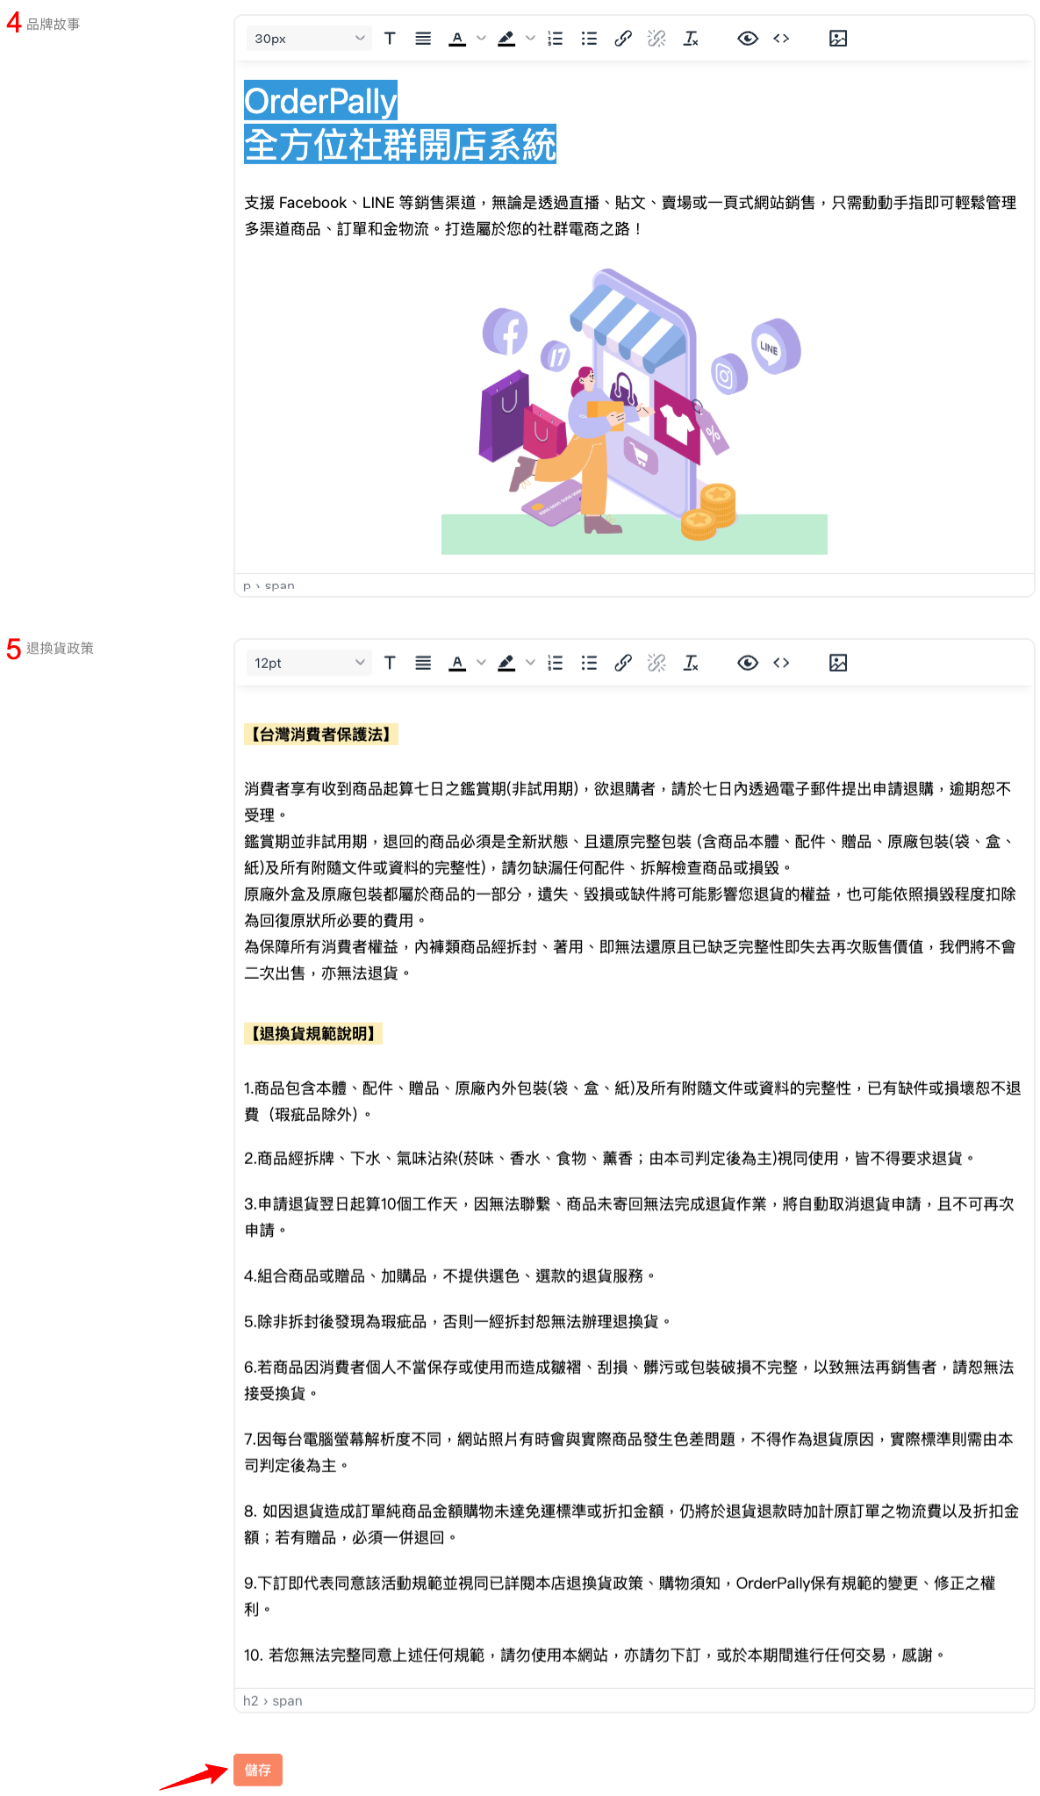This screenshot has width=1040, height=1796.
Task: Click rule 2 text about 商品經拆牌
Action: pos(610,1158)
